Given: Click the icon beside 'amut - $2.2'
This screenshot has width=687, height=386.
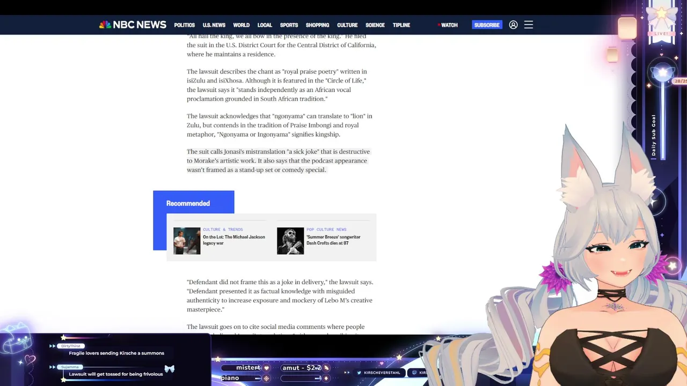Looking at the screenshot, I should point(326,368).
